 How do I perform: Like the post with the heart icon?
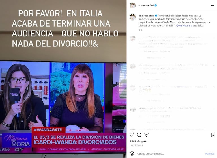(x=132, y=135)
